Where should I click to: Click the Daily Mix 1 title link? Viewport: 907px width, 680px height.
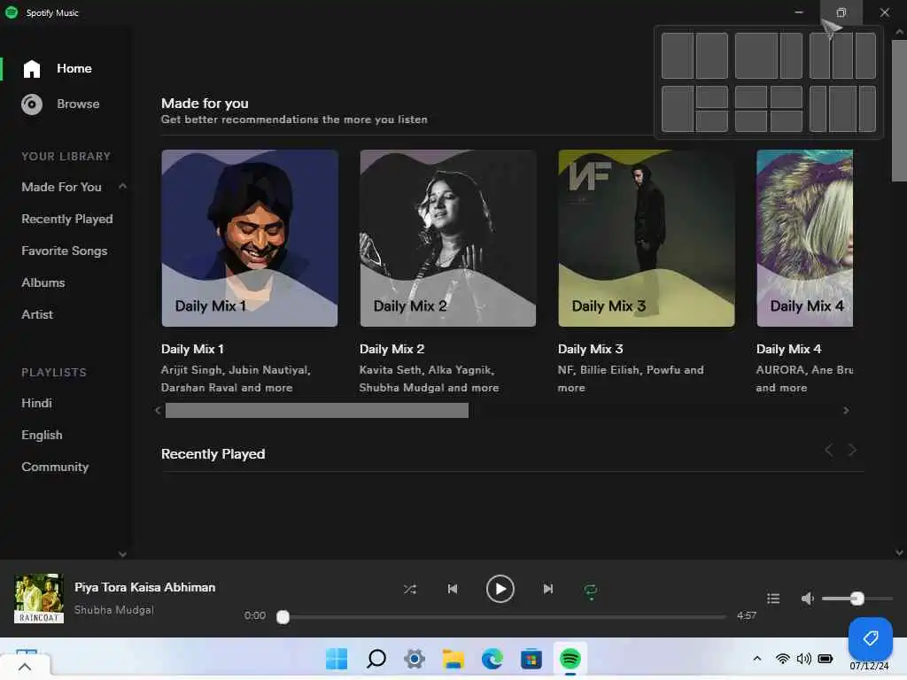192,349
